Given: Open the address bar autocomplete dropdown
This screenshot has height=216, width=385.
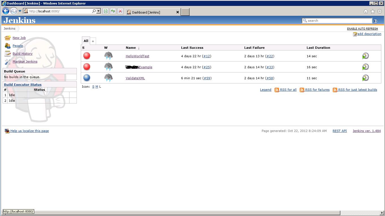Looking at the screenshot, I should tap(99, 11).
